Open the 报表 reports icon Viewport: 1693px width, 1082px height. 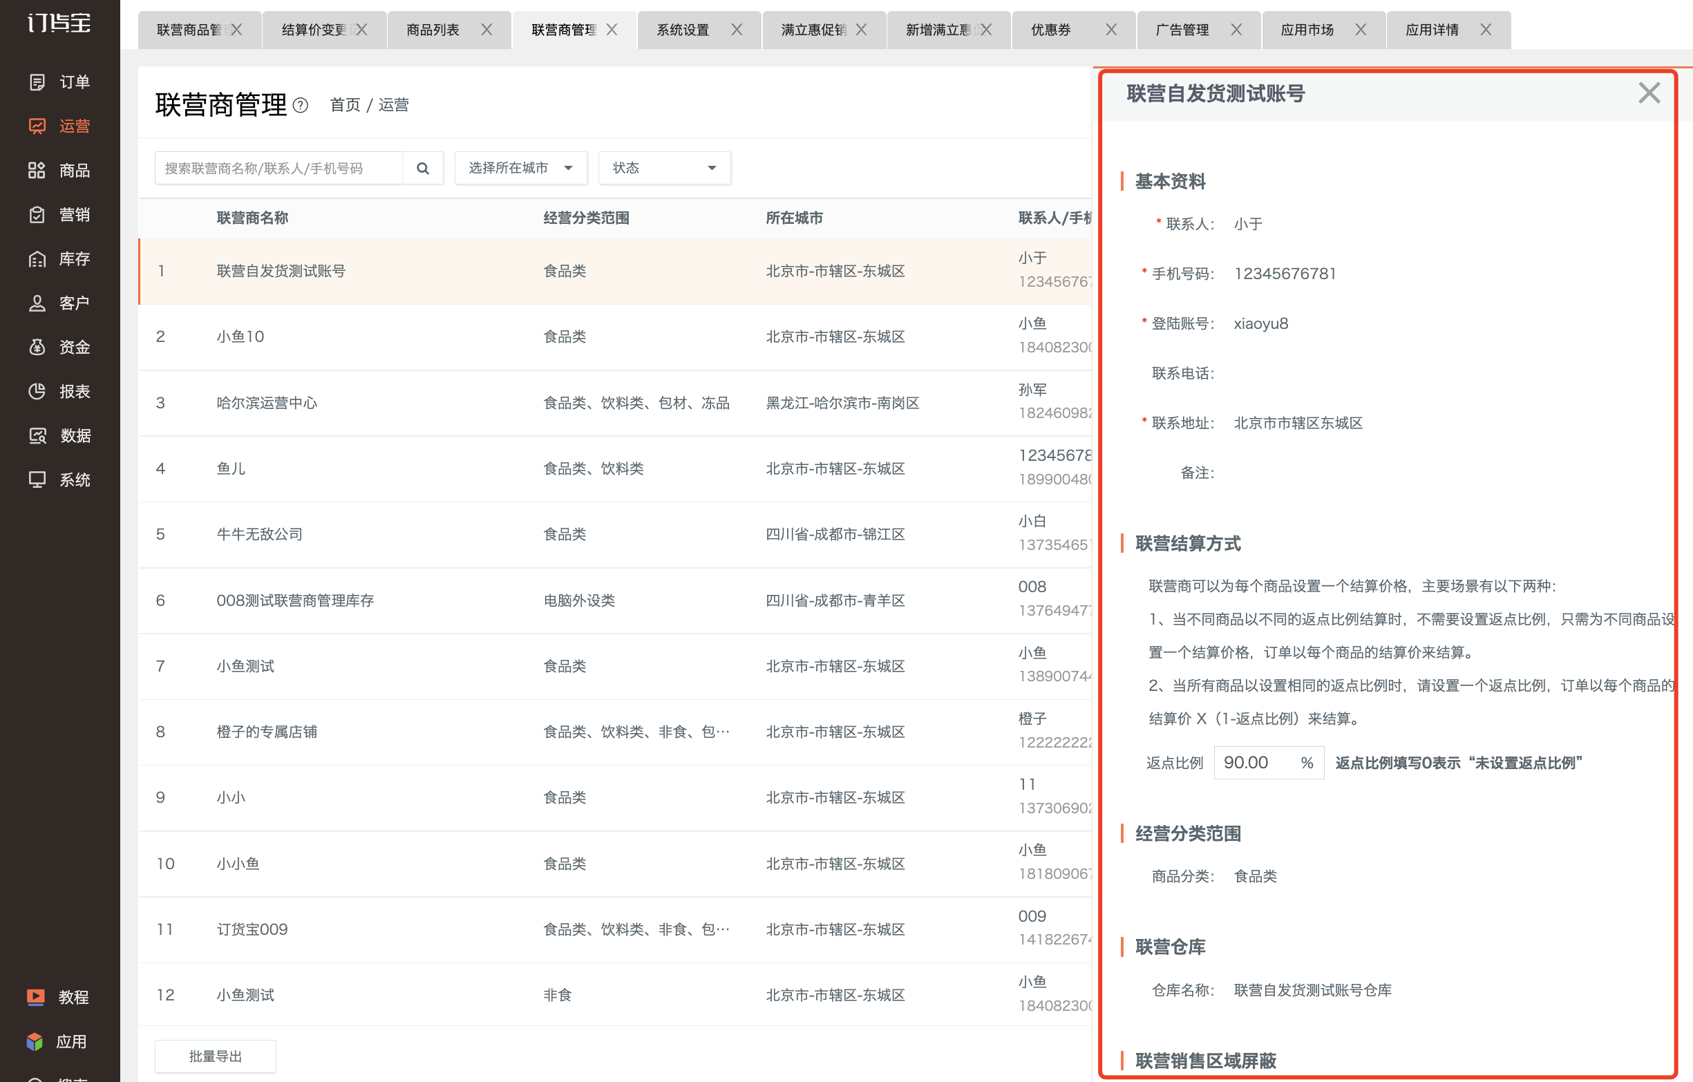tap(37, 392)
